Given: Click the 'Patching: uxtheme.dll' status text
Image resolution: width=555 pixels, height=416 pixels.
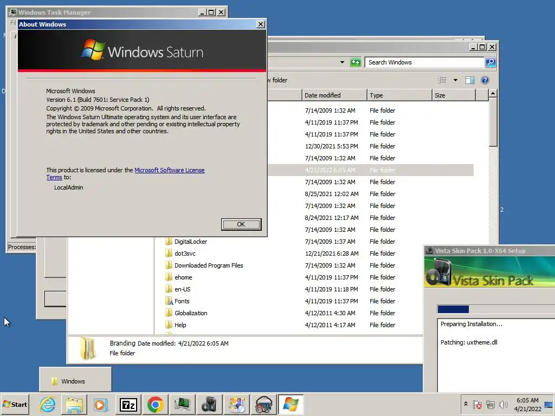Looking at the screenshot, I should pos(469,342).
